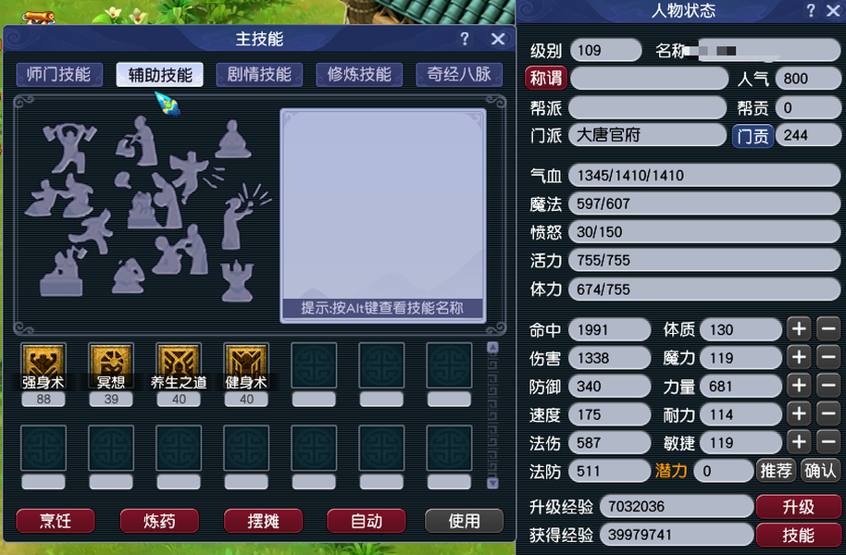846x555 pixels.
Task: Select the 强身术 skill icon
Action: click(x=44, y=361)
